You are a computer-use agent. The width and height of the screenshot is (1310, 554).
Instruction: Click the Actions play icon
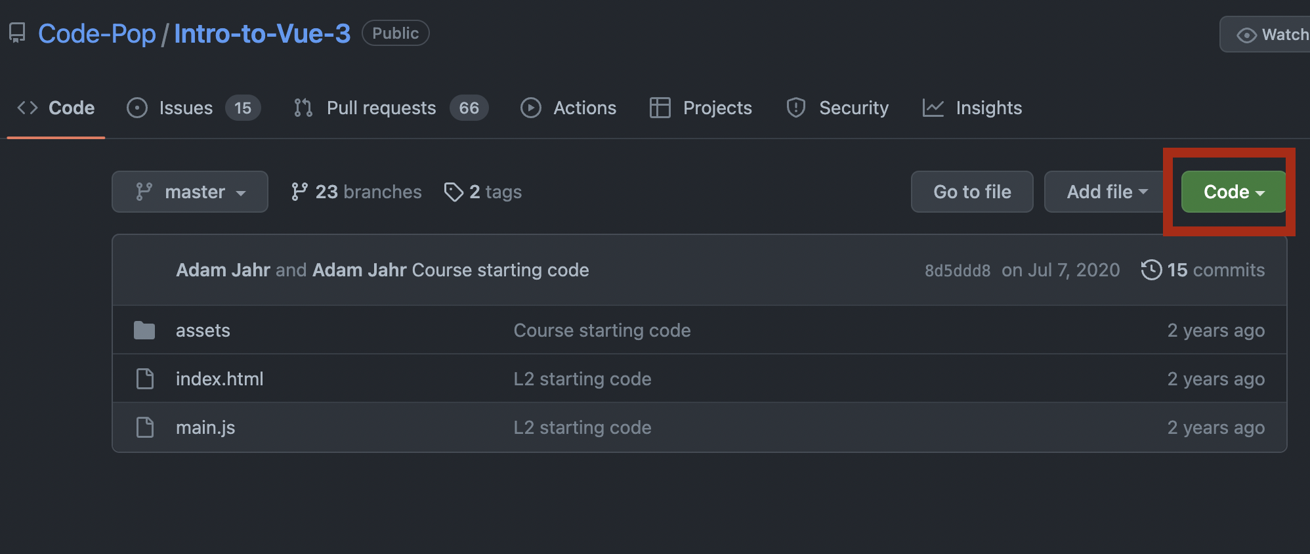pyautogui.click(x=531, y=108)
